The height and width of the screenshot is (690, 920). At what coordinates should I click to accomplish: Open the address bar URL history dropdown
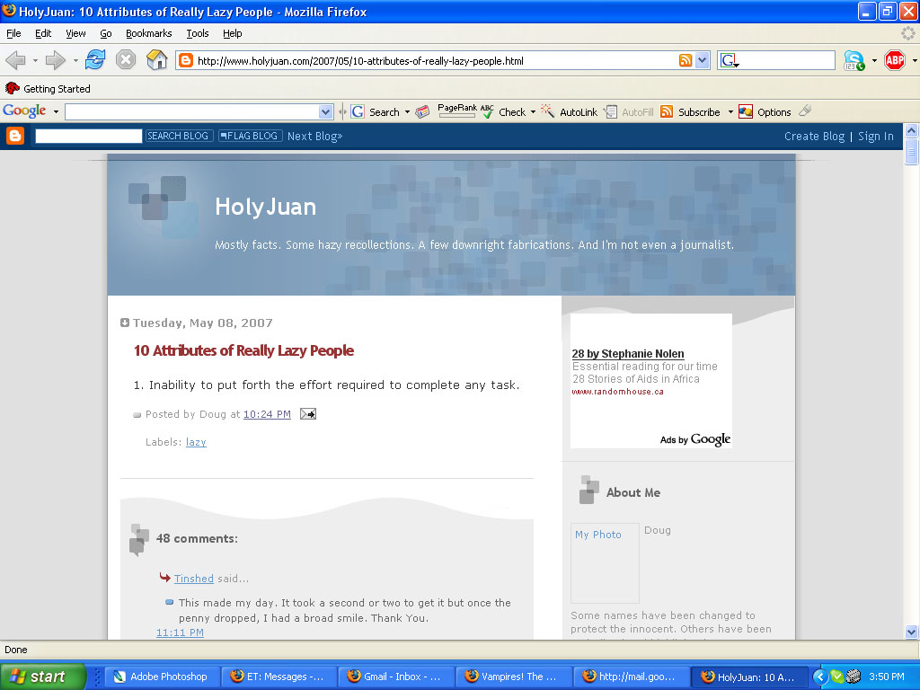pos(703,61)
